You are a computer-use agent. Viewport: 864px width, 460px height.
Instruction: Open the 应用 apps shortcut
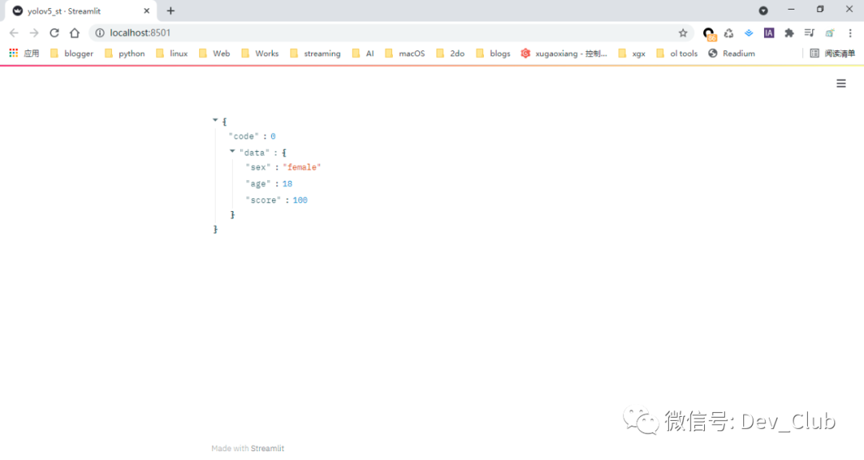click(24, 54)
